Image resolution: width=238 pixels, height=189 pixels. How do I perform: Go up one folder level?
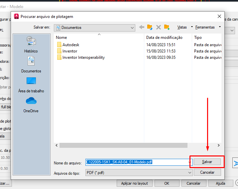click(x=150, y=27)
